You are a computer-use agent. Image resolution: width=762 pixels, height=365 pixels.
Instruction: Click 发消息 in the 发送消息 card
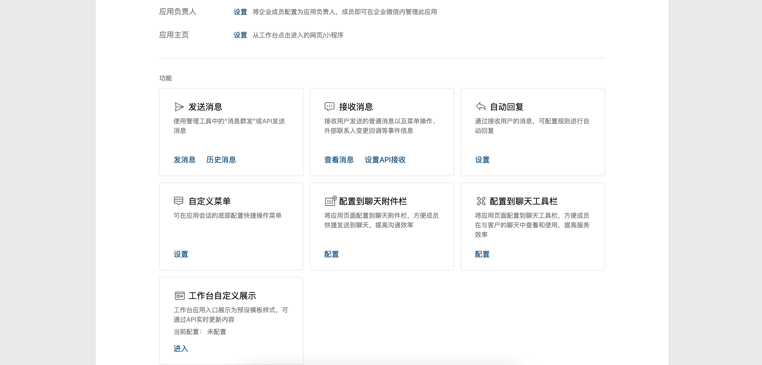point(184,160)
